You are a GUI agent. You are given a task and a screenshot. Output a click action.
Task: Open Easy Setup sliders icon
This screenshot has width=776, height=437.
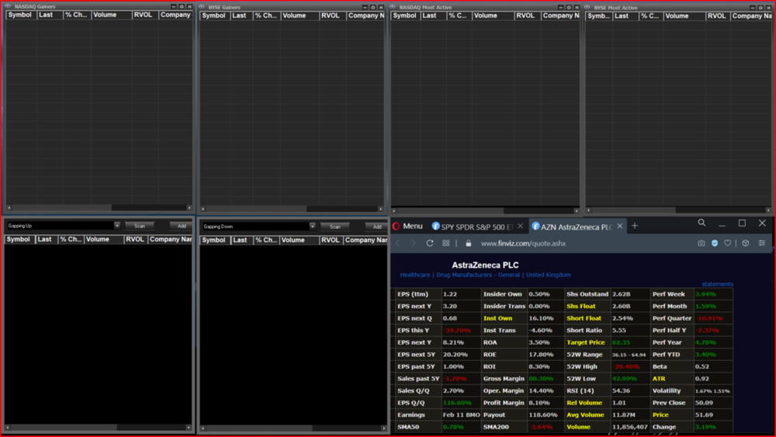[762, 243]
